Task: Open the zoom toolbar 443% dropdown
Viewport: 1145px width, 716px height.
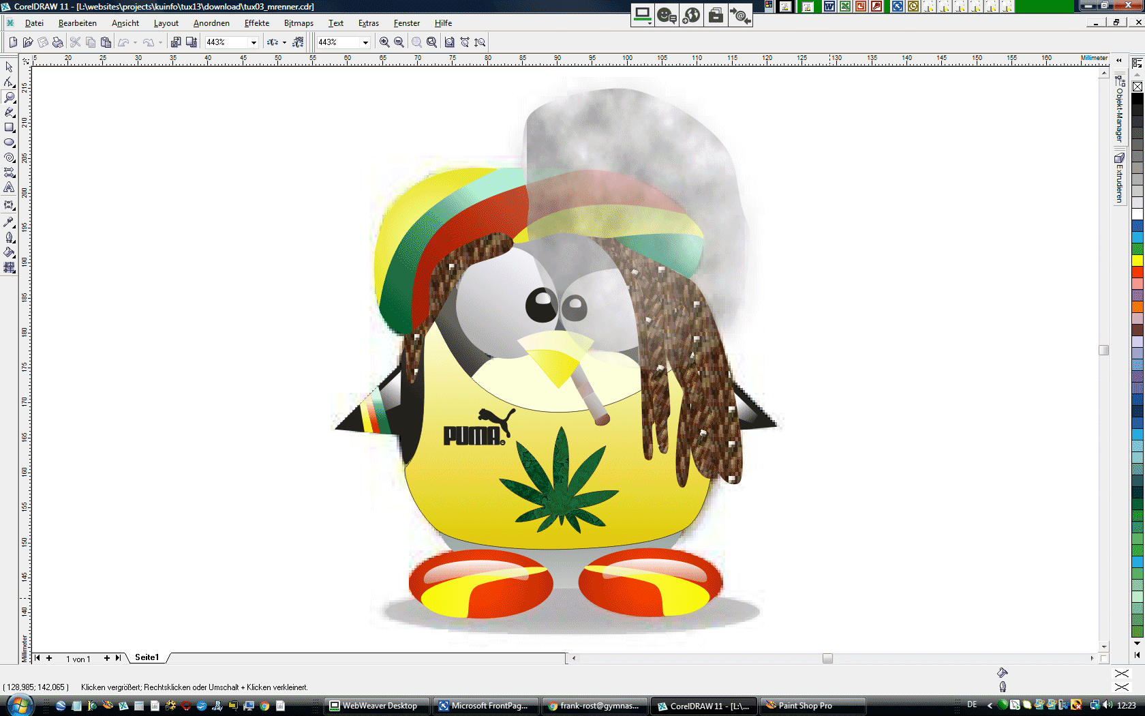Action: (x=365, y=42)
